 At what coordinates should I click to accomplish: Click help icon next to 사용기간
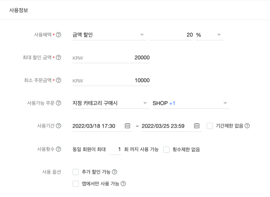(x=59, y=126)
